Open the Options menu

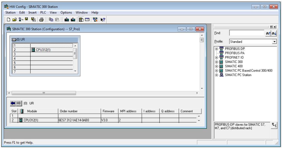pos(66,13)
